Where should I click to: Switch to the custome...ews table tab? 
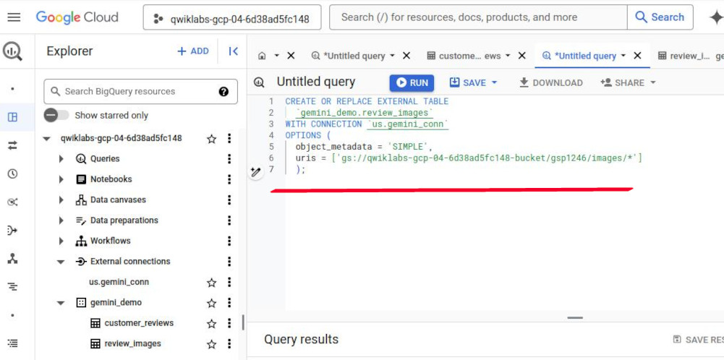click(469, 56)
